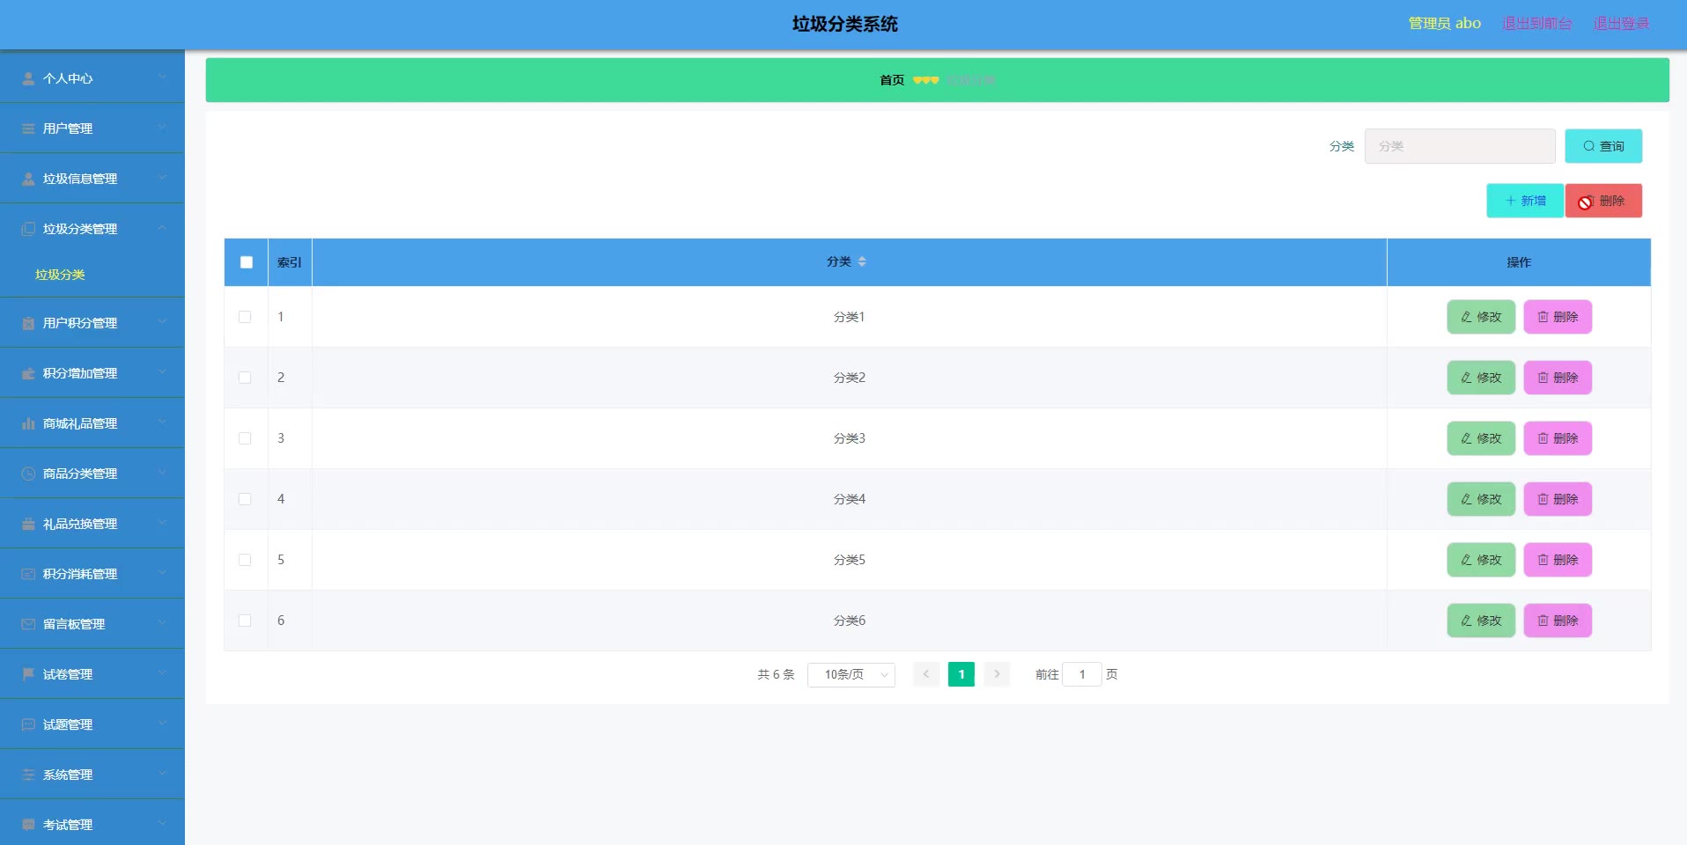This screenshot has width=1687, height=845.
Task: Click the 垃圾信息管理 sidebar icon
Action: [x=28, y=179]
